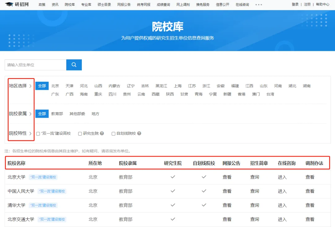Enable the "双一流"建设高校 checkbox
This screenshot has width=335, height=227.
38,133
